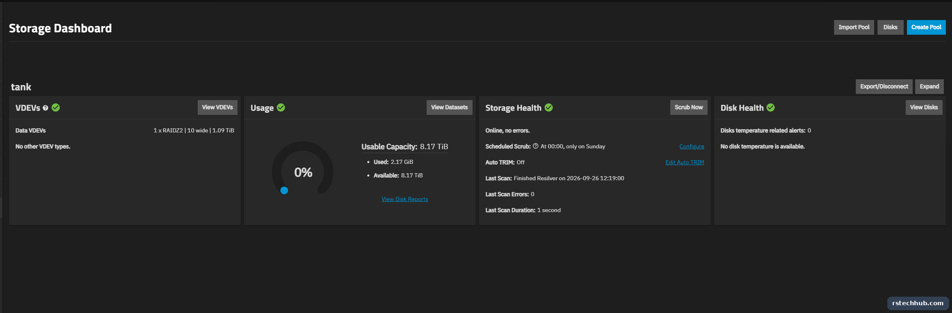
Task: Configure the scheduled scrub
Action: click(692, 146)
